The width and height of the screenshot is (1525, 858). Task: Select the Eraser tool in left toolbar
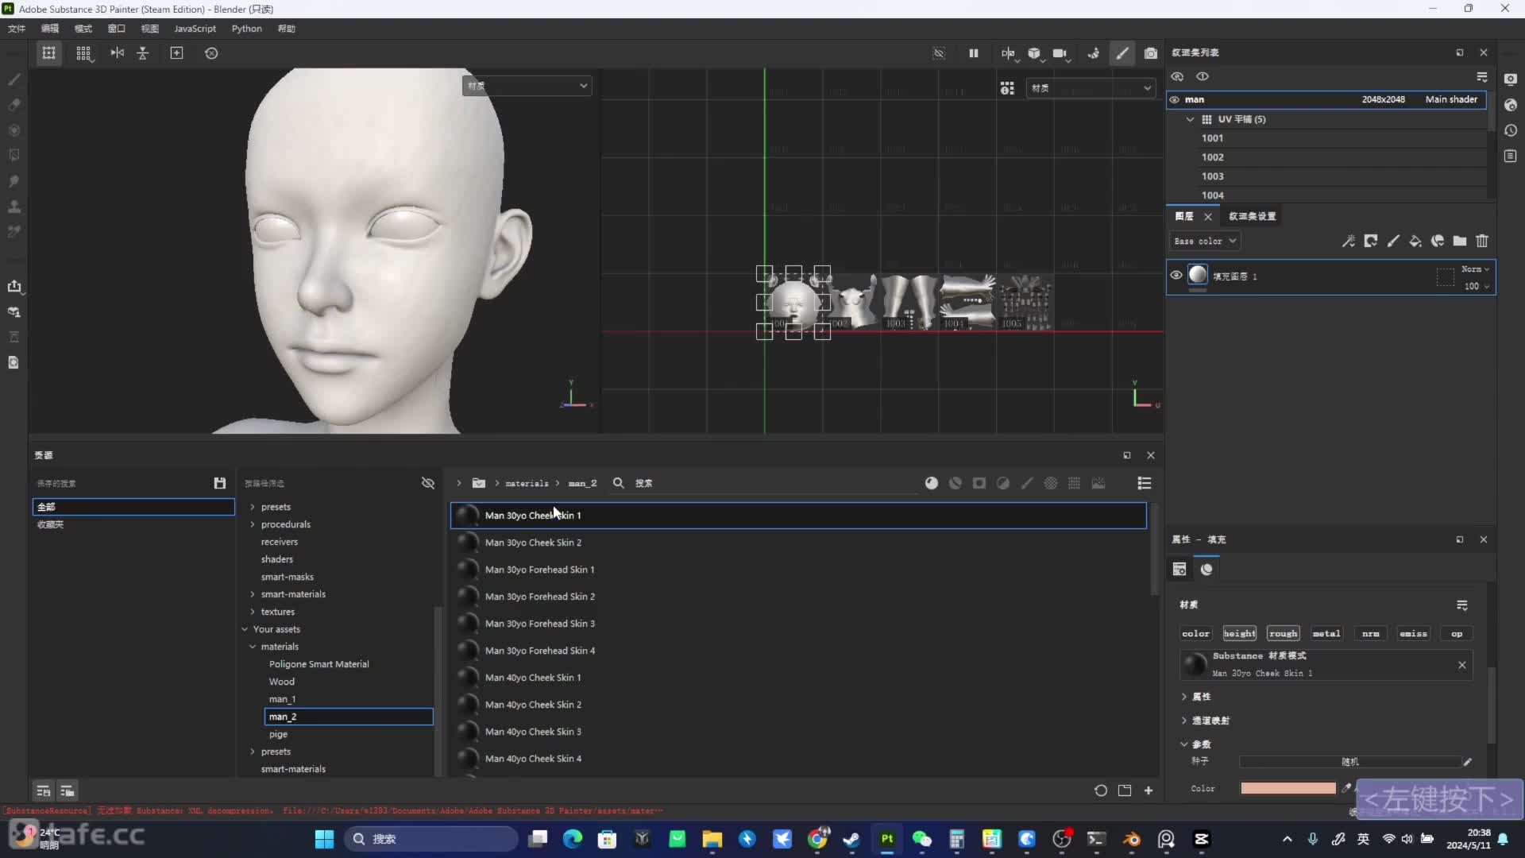tap(14, 105)
